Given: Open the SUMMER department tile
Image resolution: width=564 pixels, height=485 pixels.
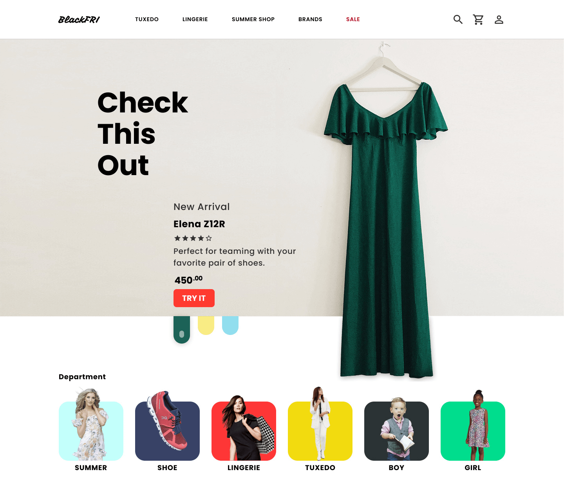Looking at the screenshot, I should (91, 431).
